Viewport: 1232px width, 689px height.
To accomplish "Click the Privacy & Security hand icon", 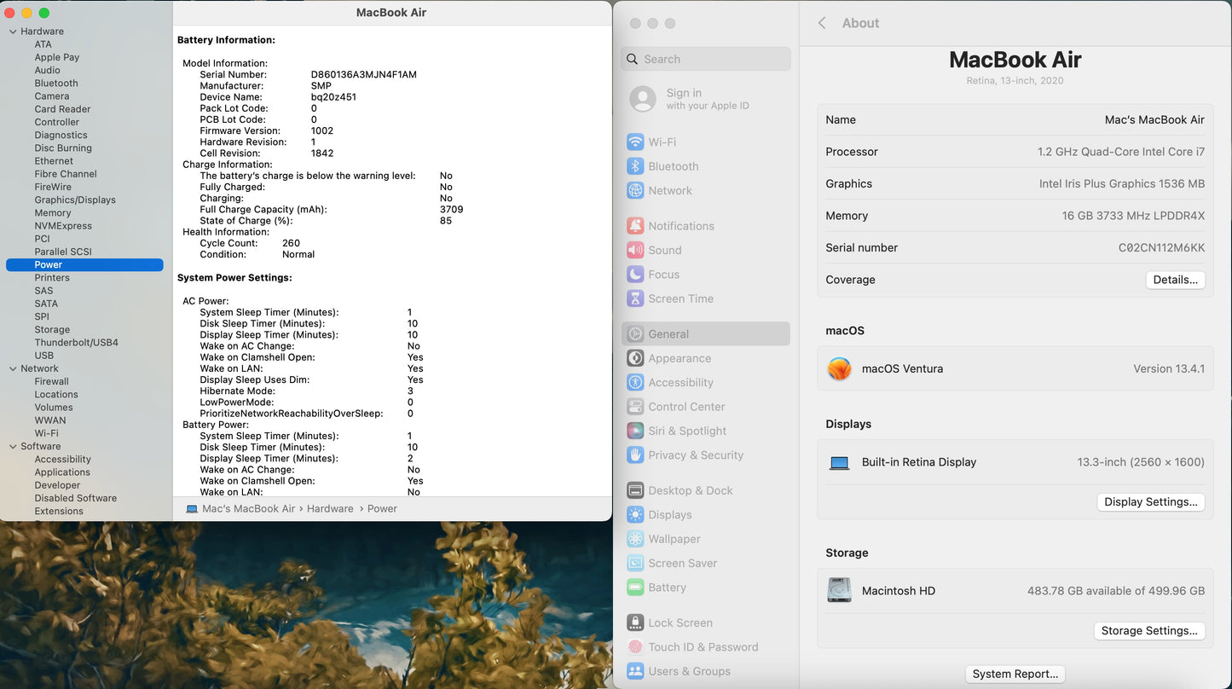I will [634, 455].
